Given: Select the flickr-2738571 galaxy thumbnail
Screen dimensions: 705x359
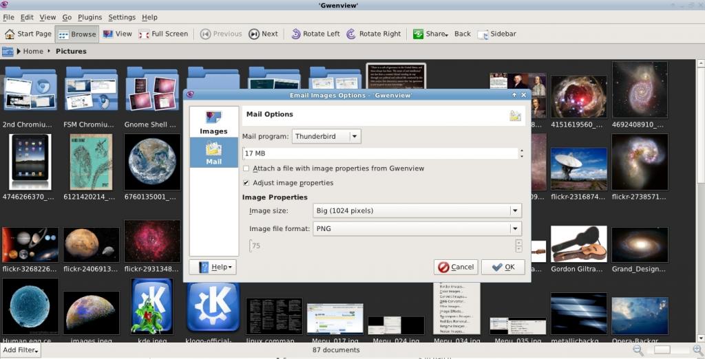Looking at the screenshot, I should (640, 162).
